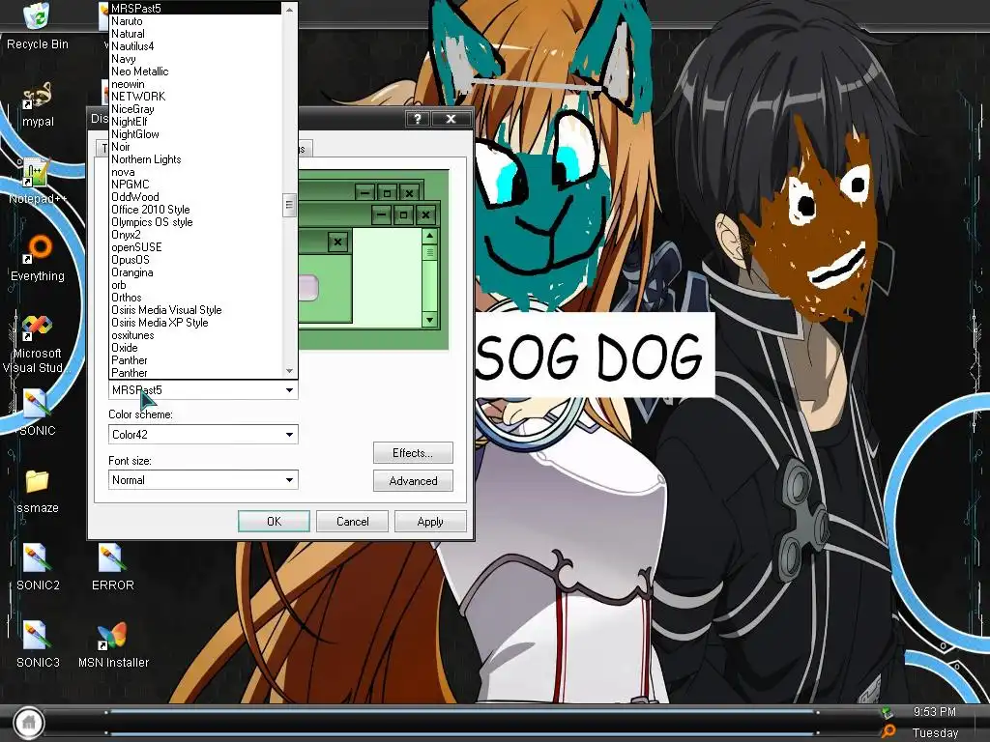Screen dimensions: 990x742
Task: Select openSUSE style entry
Action: [195, 246]
